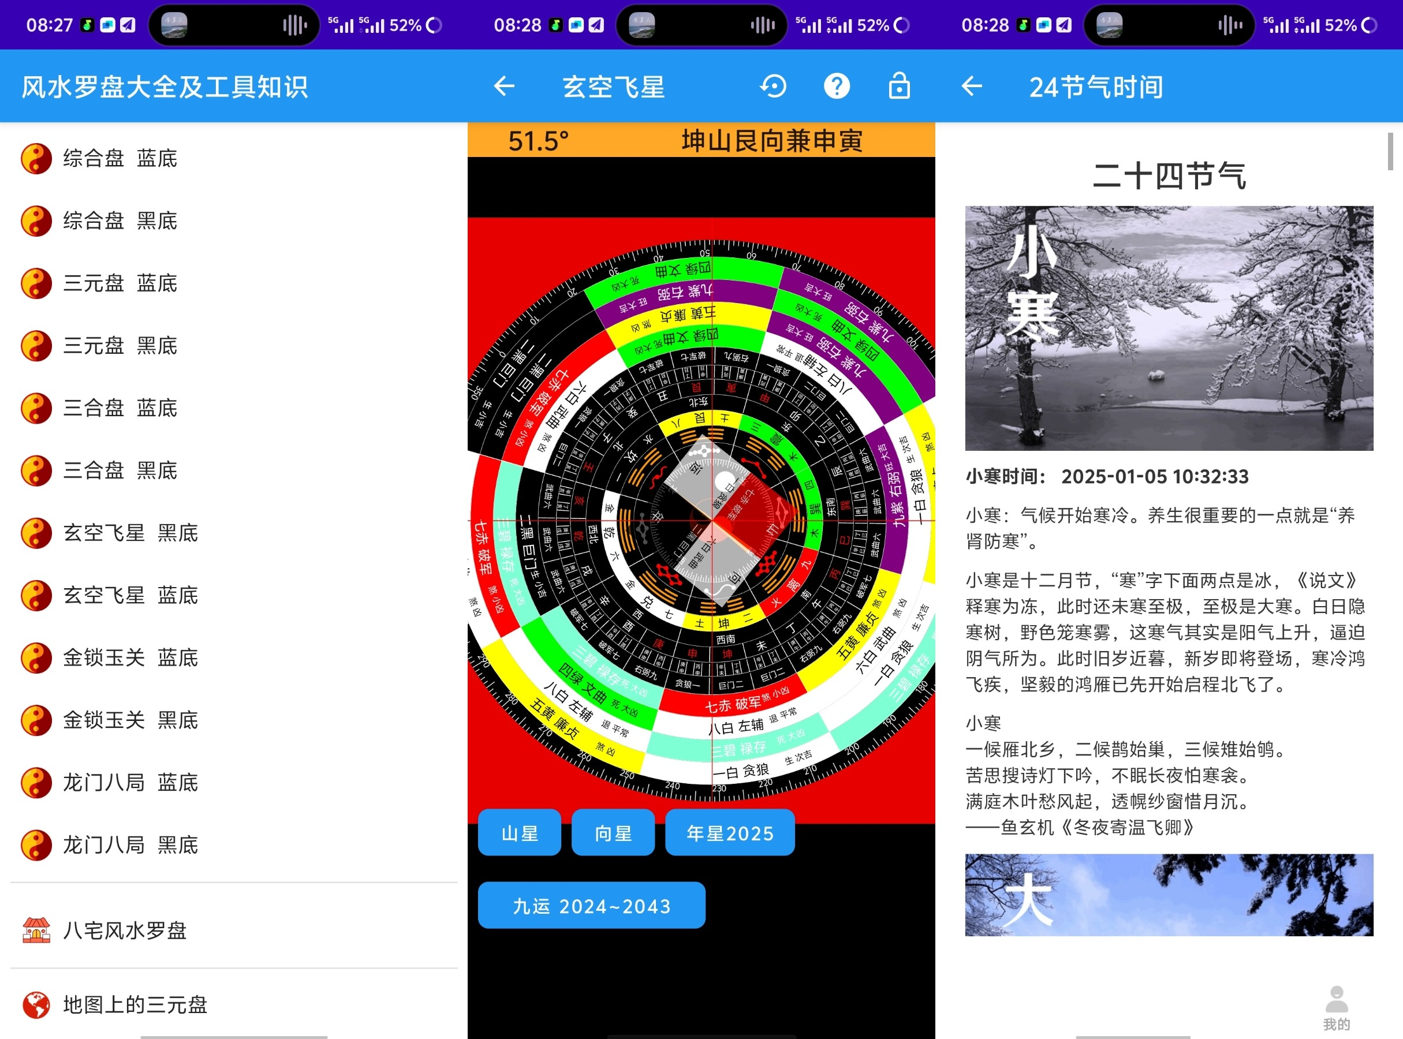Select 三元盘 蓝底 entry
Screen dimensions: 1403x1039
click(x=120, y=283)
